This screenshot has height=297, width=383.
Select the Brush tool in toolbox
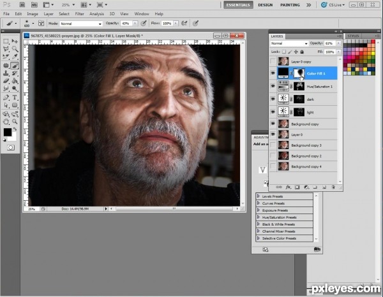point(15,66)
